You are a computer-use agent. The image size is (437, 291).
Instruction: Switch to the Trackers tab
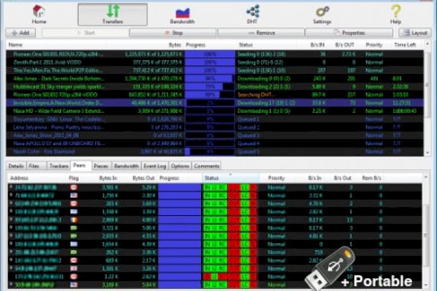[58, 166]
